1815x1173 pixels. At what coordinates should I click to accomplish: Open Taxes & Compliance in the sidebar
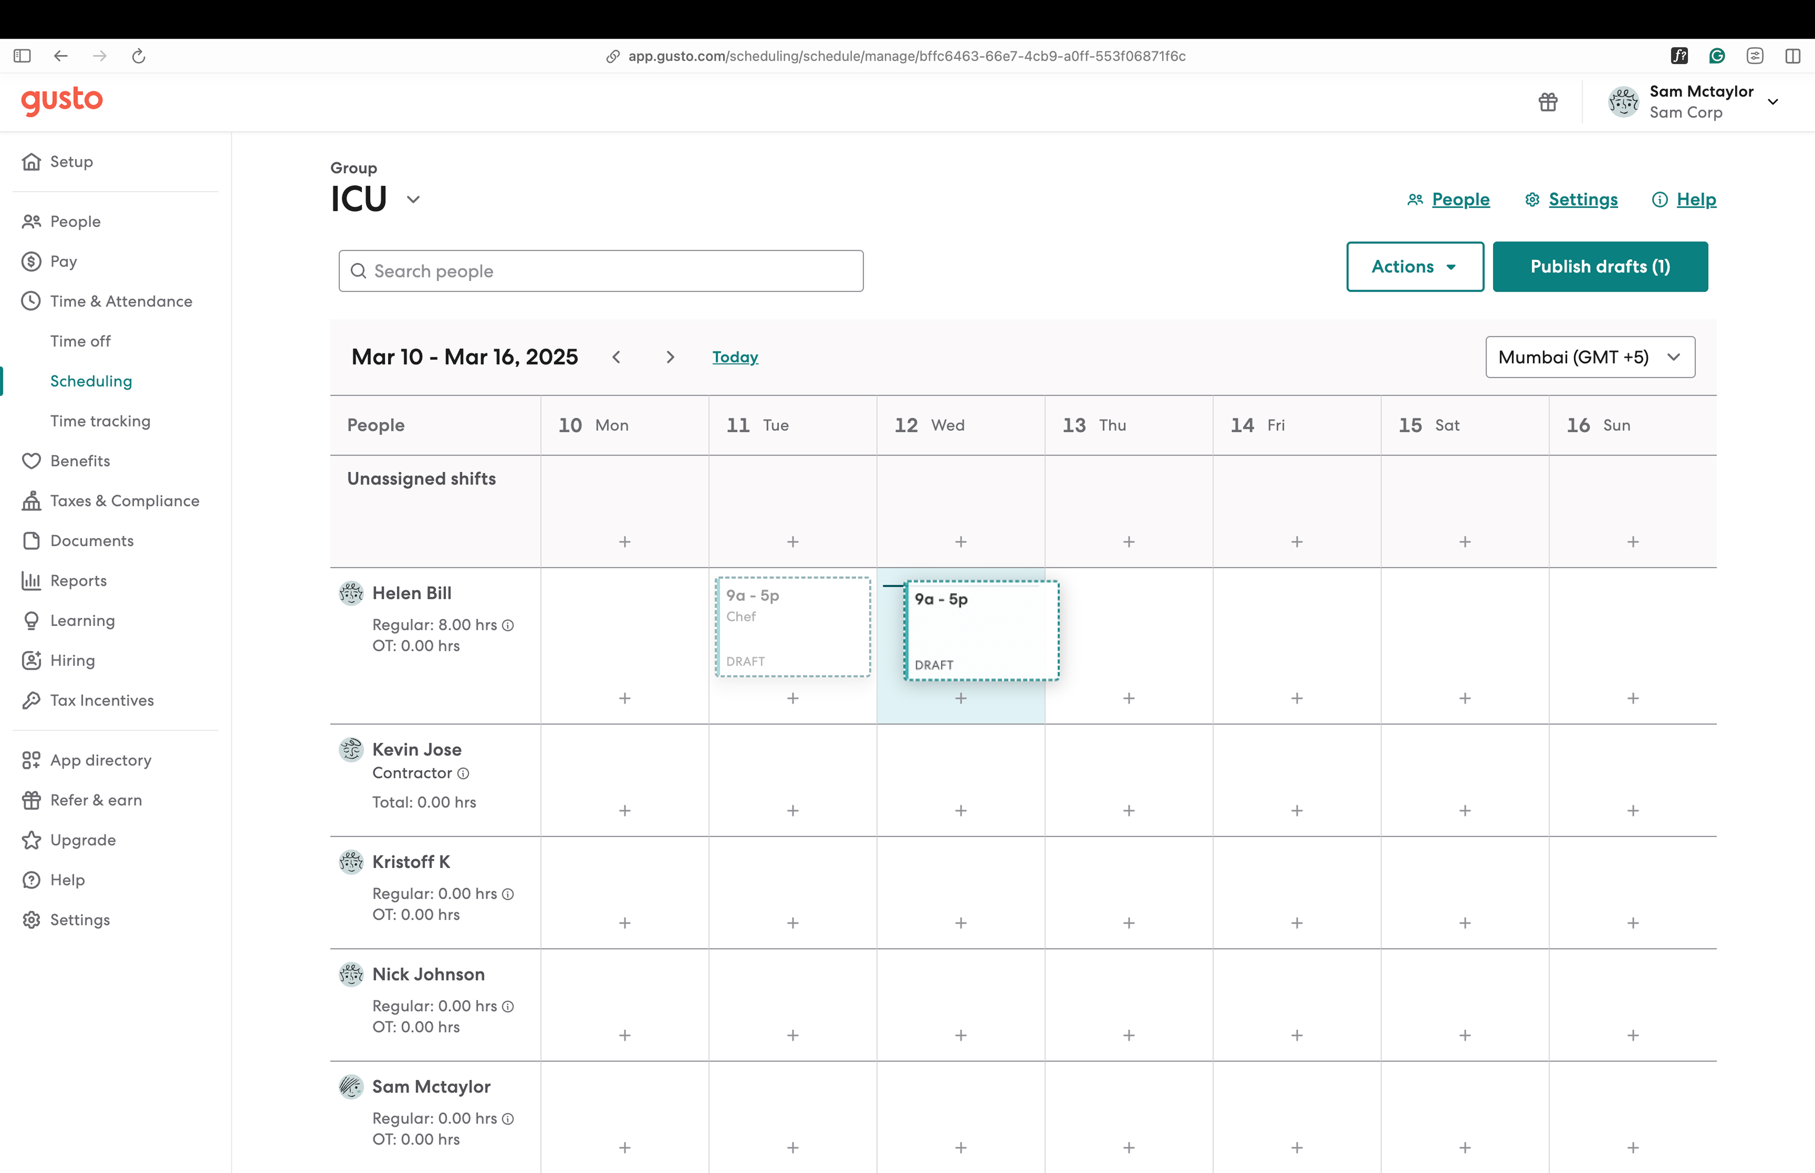(x=124, y=501)
